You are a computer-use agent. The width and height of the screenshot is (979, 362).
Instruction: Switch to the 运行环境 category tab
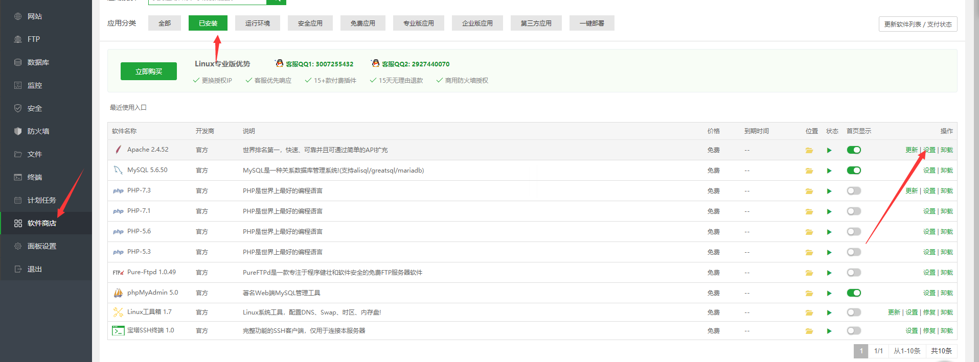click(257, 23)
